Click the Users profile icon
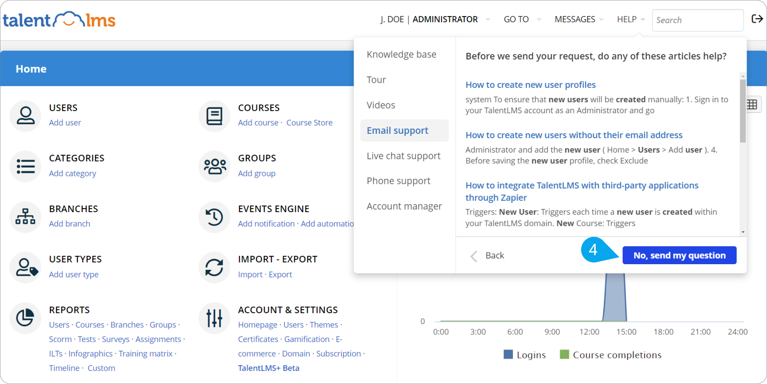767x384 pixels. point(26,116)
